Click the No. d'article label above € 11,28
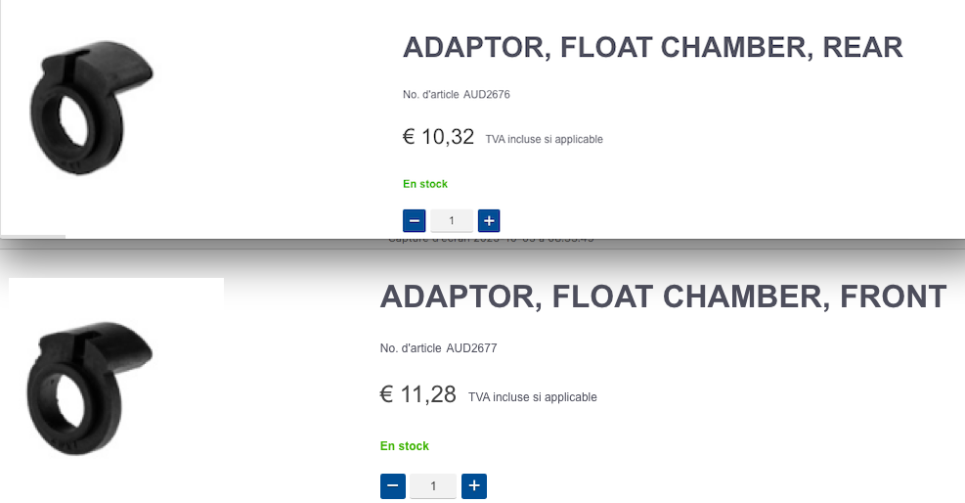 pyautogui.click(x=411, y=348)
